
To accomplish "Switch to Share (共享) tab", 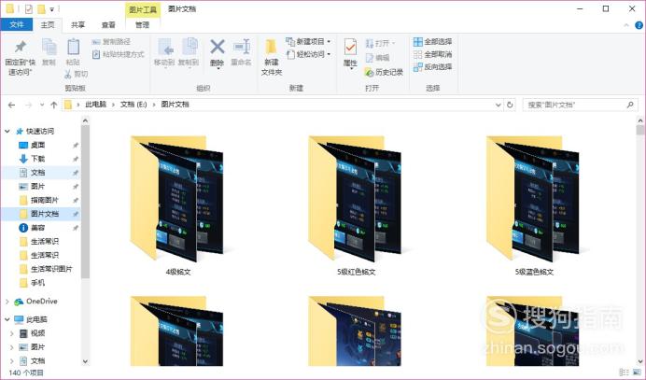I will point(77,24).
